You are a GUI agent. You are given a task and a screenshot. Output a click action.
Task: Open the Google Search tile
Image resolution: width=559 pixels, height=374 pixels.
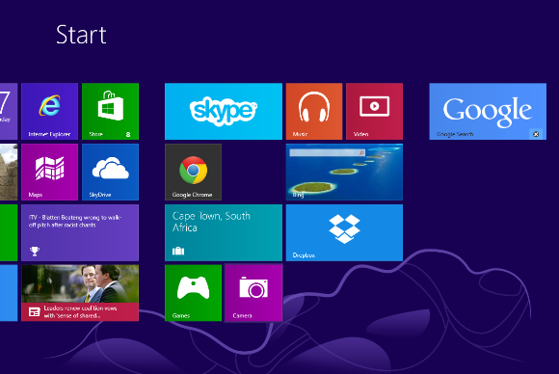[x=488, y=111]
